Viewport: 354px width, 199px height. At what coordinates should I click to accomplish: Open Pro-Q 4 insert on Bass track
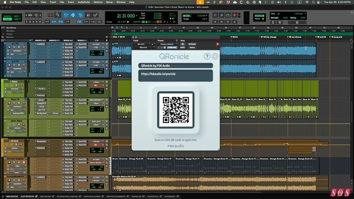pyautogui.click(x=41, y=89)
